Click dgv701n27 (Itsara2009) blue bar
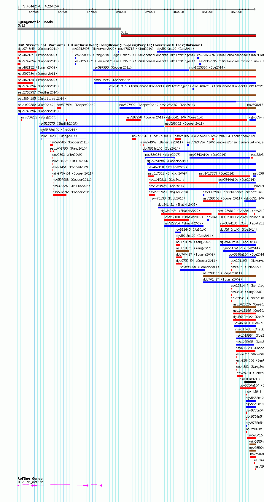 229,282
